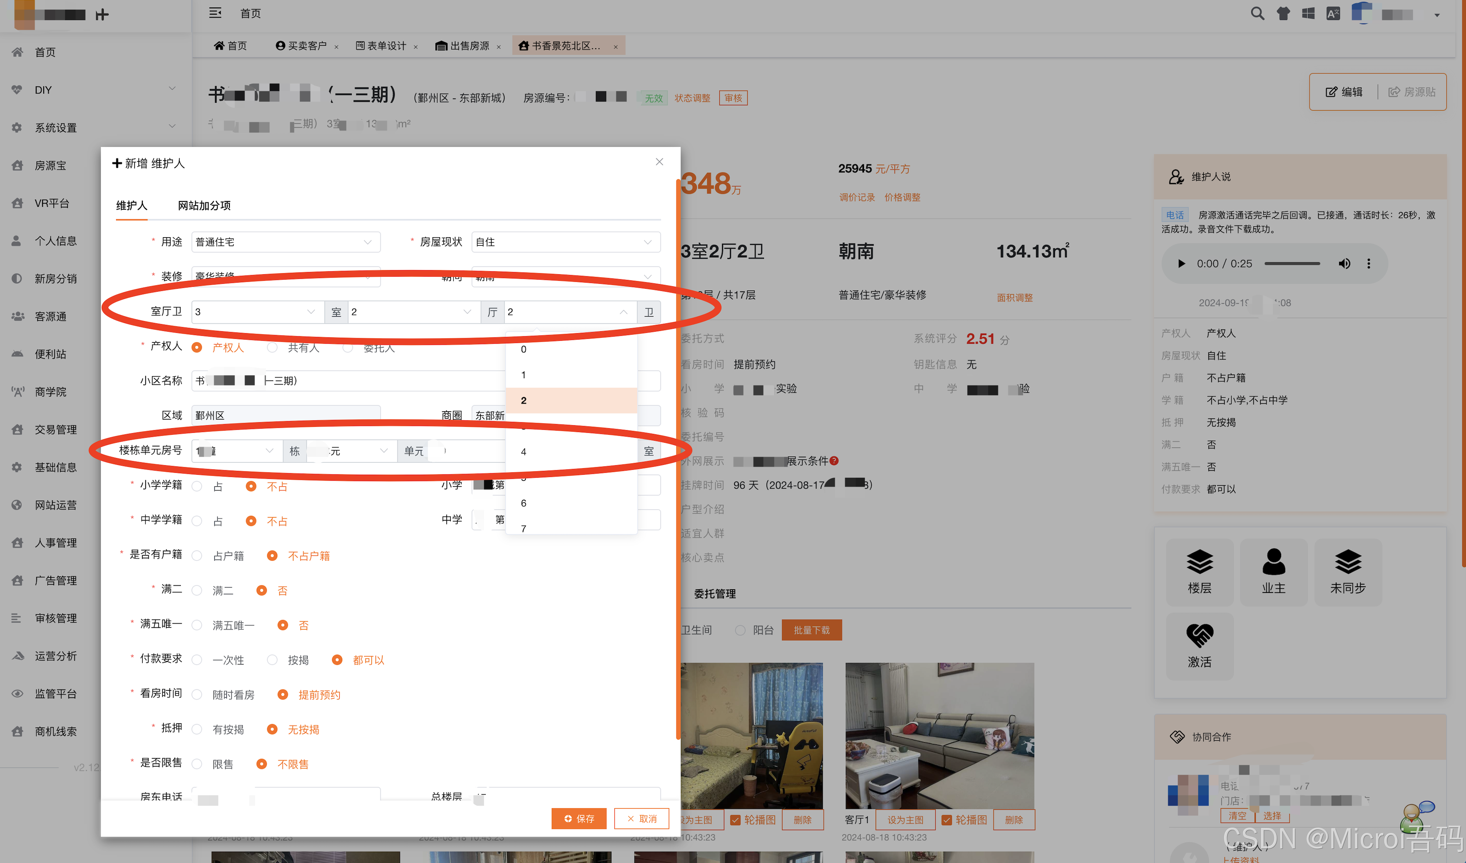Select 占户籍 radio option
The image size is (1466, 863).
pos(197,556)
